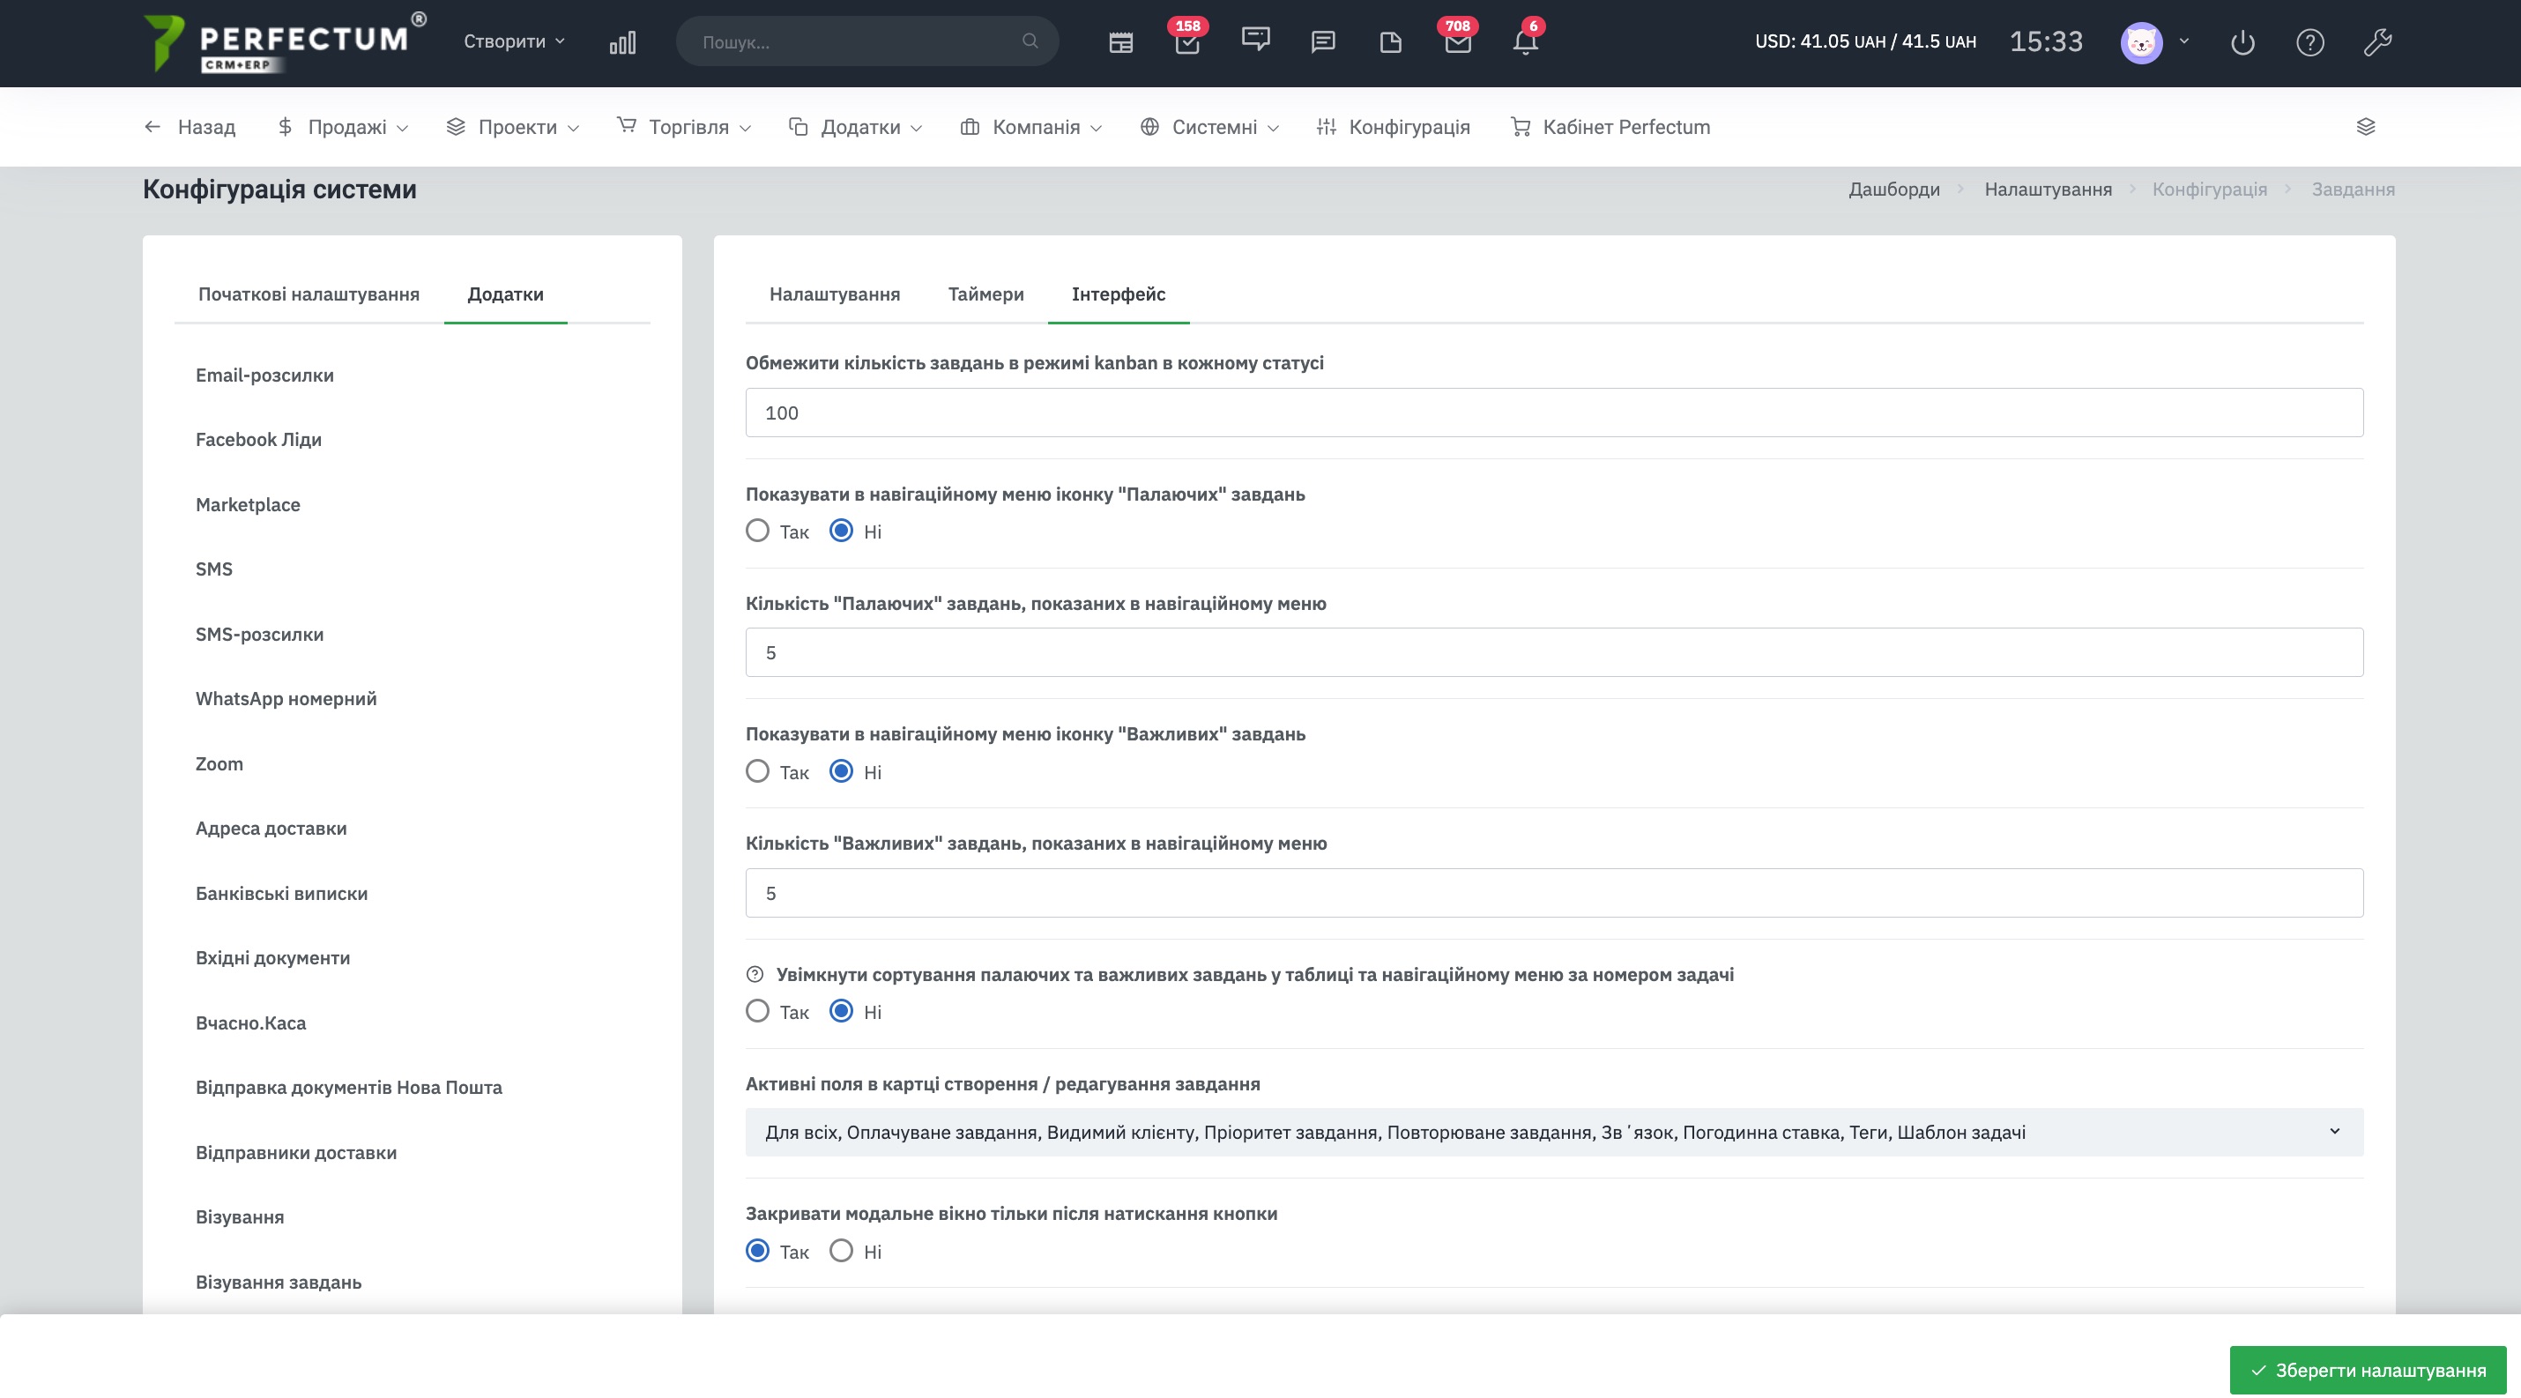The image size is (2521, 1398).
Task: Select Ні for closing modal by button
Action: pos(842,1252)
